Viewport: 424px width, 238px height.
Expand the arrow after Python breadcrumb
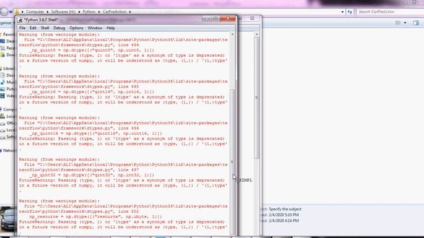click(99, 12)
